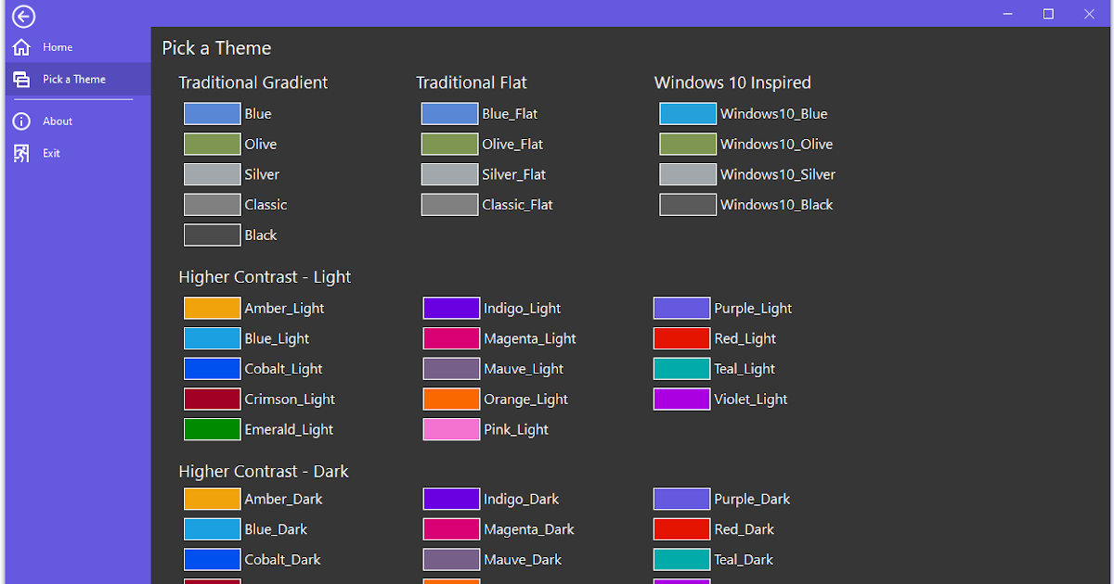Image resolution: width=1114 pixels, height=584 pixels.
Task: Choose the Purple_Dark theme
Action: click(x=681, y=499)
